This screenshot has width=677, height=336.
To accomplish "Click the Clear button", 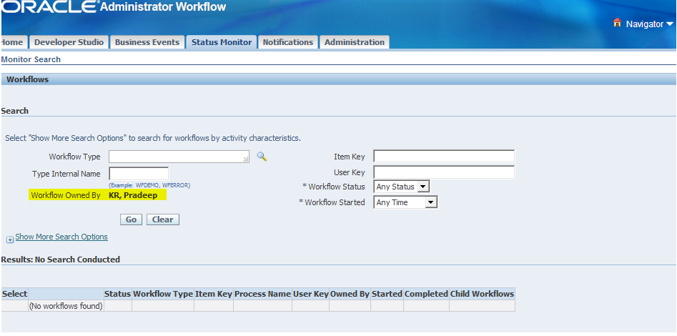I will (163, 219).
